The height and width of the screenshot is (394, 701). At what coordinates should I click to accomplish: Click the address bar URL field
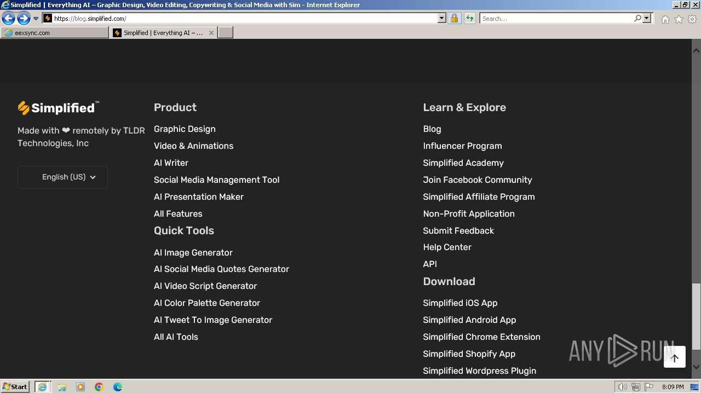point(239,19)
